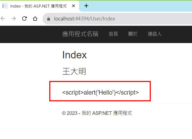Select the Index - 我的 ASP.NET 應用程式 tab

click(39, 6)
